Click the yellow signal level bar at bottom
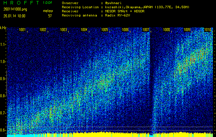This screenshot has height=137, width=216. point(103,134)
